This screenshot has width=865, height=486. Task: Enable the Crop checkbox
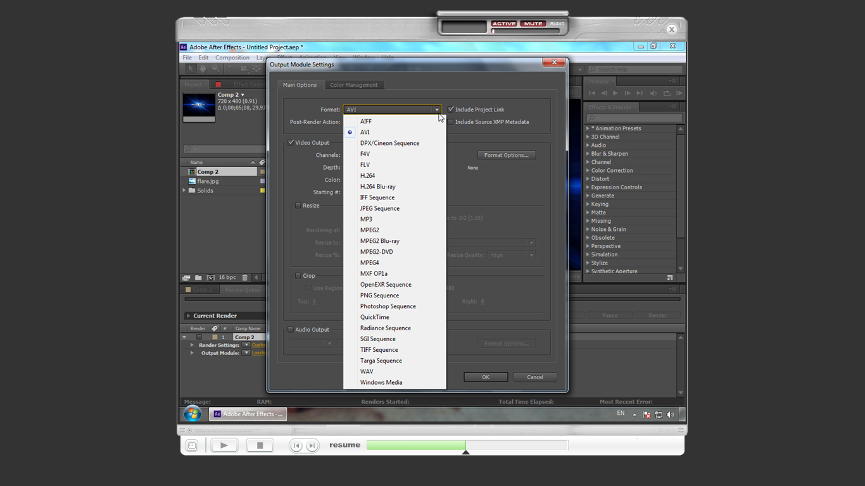298,275
